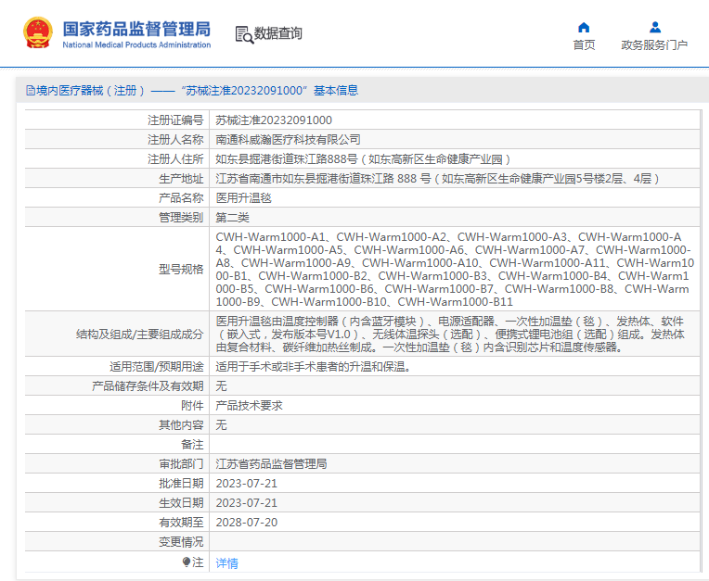709x581 pixels.
Task: Click the 产品储存条件及有效期 label
Action: pos(148,386)
